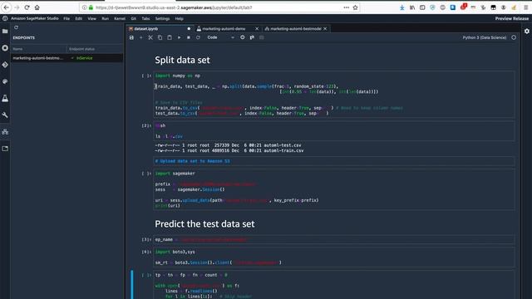This screenshot has width=532, height=299.
Task: Bookmark this page with the star icon
Action: coord(355,7)
